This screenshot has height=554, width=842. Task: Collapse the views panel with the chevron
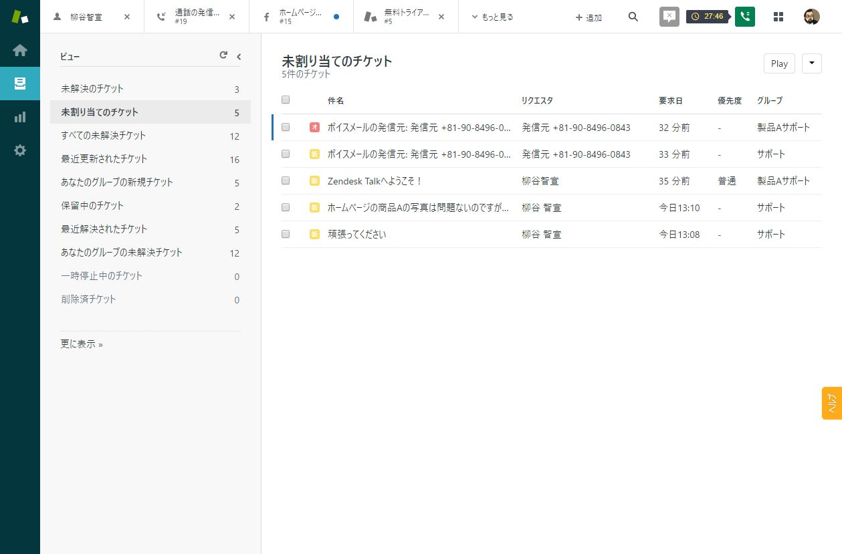click(x=239, y=57)
